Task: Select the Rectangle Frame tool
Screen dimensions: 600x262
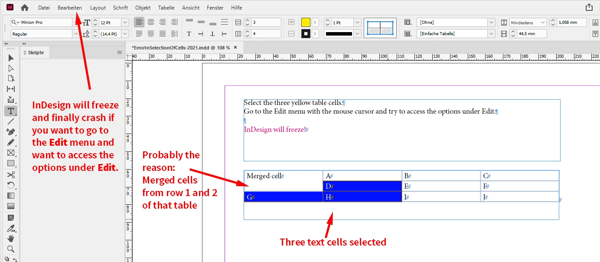Action: (11, 153)
